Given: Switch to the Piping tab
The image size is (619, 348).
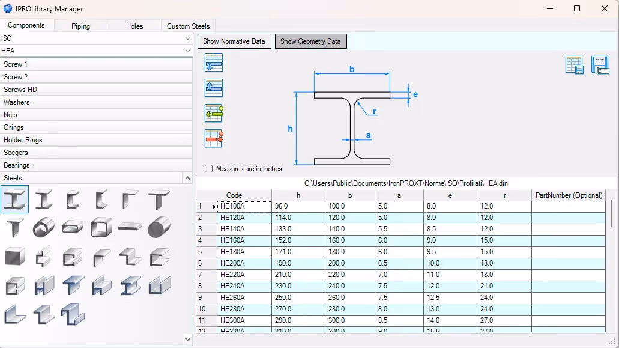Looking at the screenshot, I should pyautogui.click(x=81, y=26).
